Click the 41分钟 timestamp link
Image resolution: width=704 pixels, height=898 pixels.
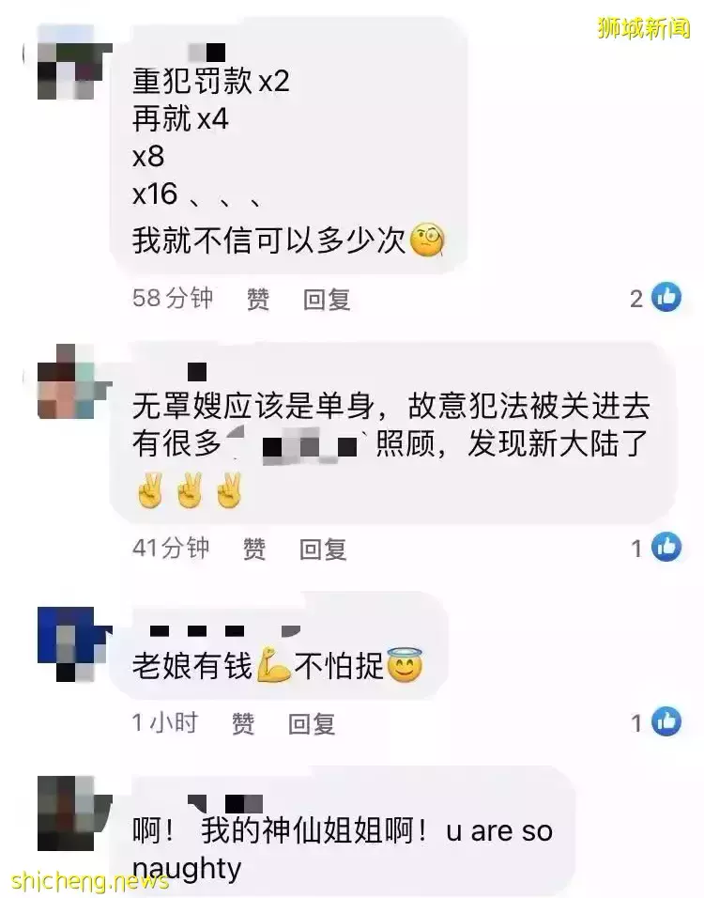[171, 548]
